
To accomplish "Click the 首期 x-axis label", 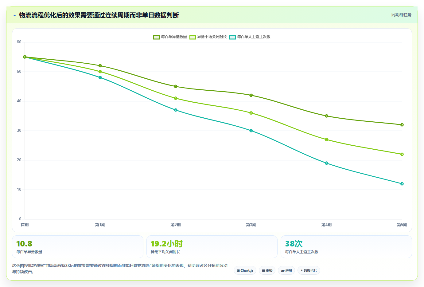I will click(25, 225).
